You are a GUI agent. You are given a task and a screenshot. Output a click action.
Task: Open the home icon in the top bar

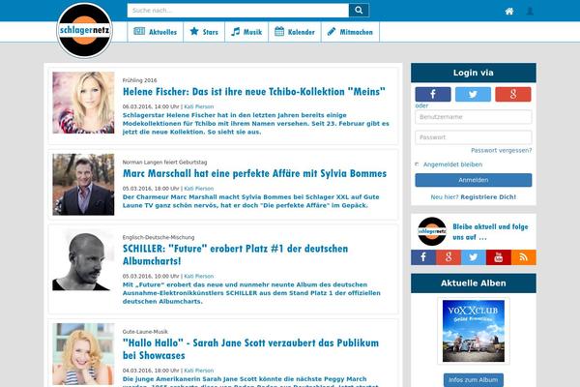[x=509, y=11]
